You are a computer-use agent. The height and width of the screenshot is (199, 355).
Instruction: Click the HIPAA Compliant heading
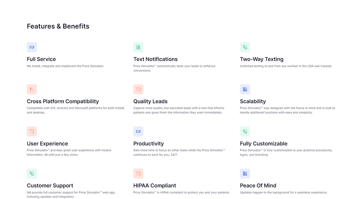pyautogui.click(x=155, y=186)
